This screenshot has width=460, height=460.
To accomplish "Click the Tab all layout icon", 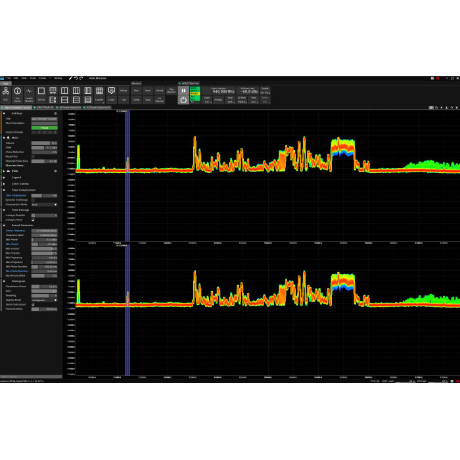I will [x=41, y=91].
